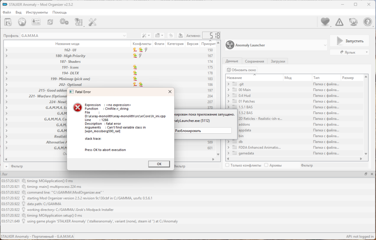Screen dimensions: 376x240
Task: Expand the 162- UI separator
Action: (6, 50)
